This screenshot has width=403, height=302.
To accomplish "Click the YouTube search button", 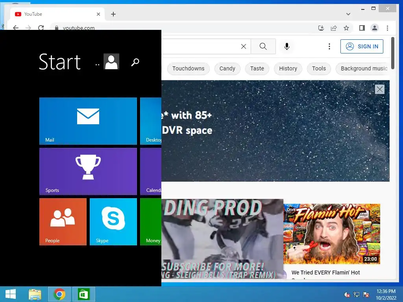I will [263, 46].
